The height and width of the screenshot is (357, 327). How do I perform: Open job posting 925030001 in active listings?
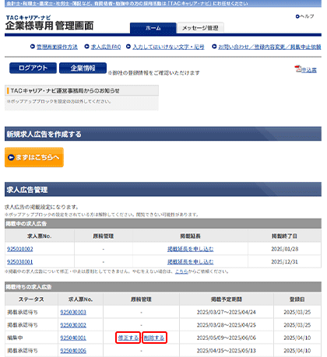click(20, 262)
